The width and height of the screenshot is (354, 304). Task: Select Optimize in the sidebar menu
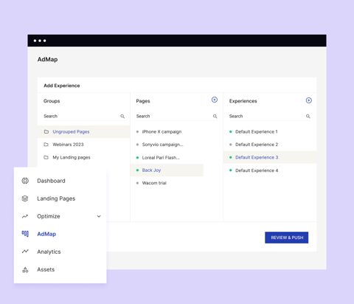49,216
